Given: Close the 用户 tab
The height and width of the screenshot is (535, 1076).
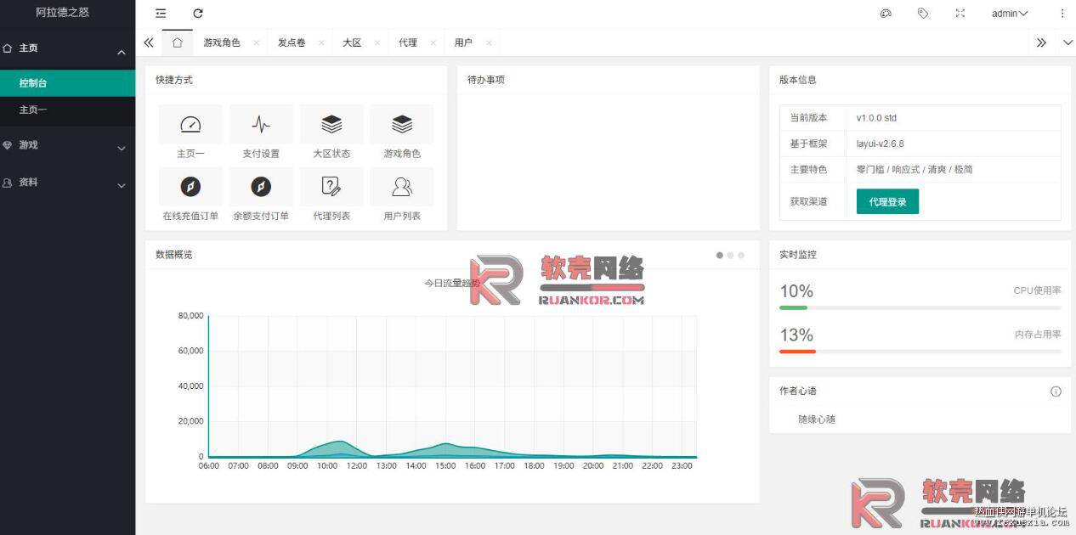Looking at the screenshot, I should click(x=489, y=42).
